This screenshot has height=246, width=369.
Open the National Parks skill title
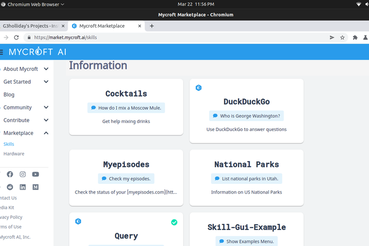247,164
